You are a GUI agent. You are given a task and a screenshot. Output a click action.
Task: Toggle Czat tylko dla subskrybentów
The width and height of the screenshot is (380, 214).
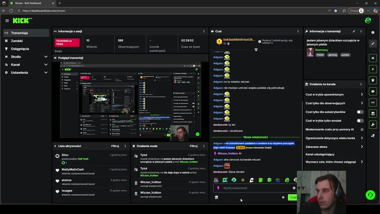click(x=360, y=112)
